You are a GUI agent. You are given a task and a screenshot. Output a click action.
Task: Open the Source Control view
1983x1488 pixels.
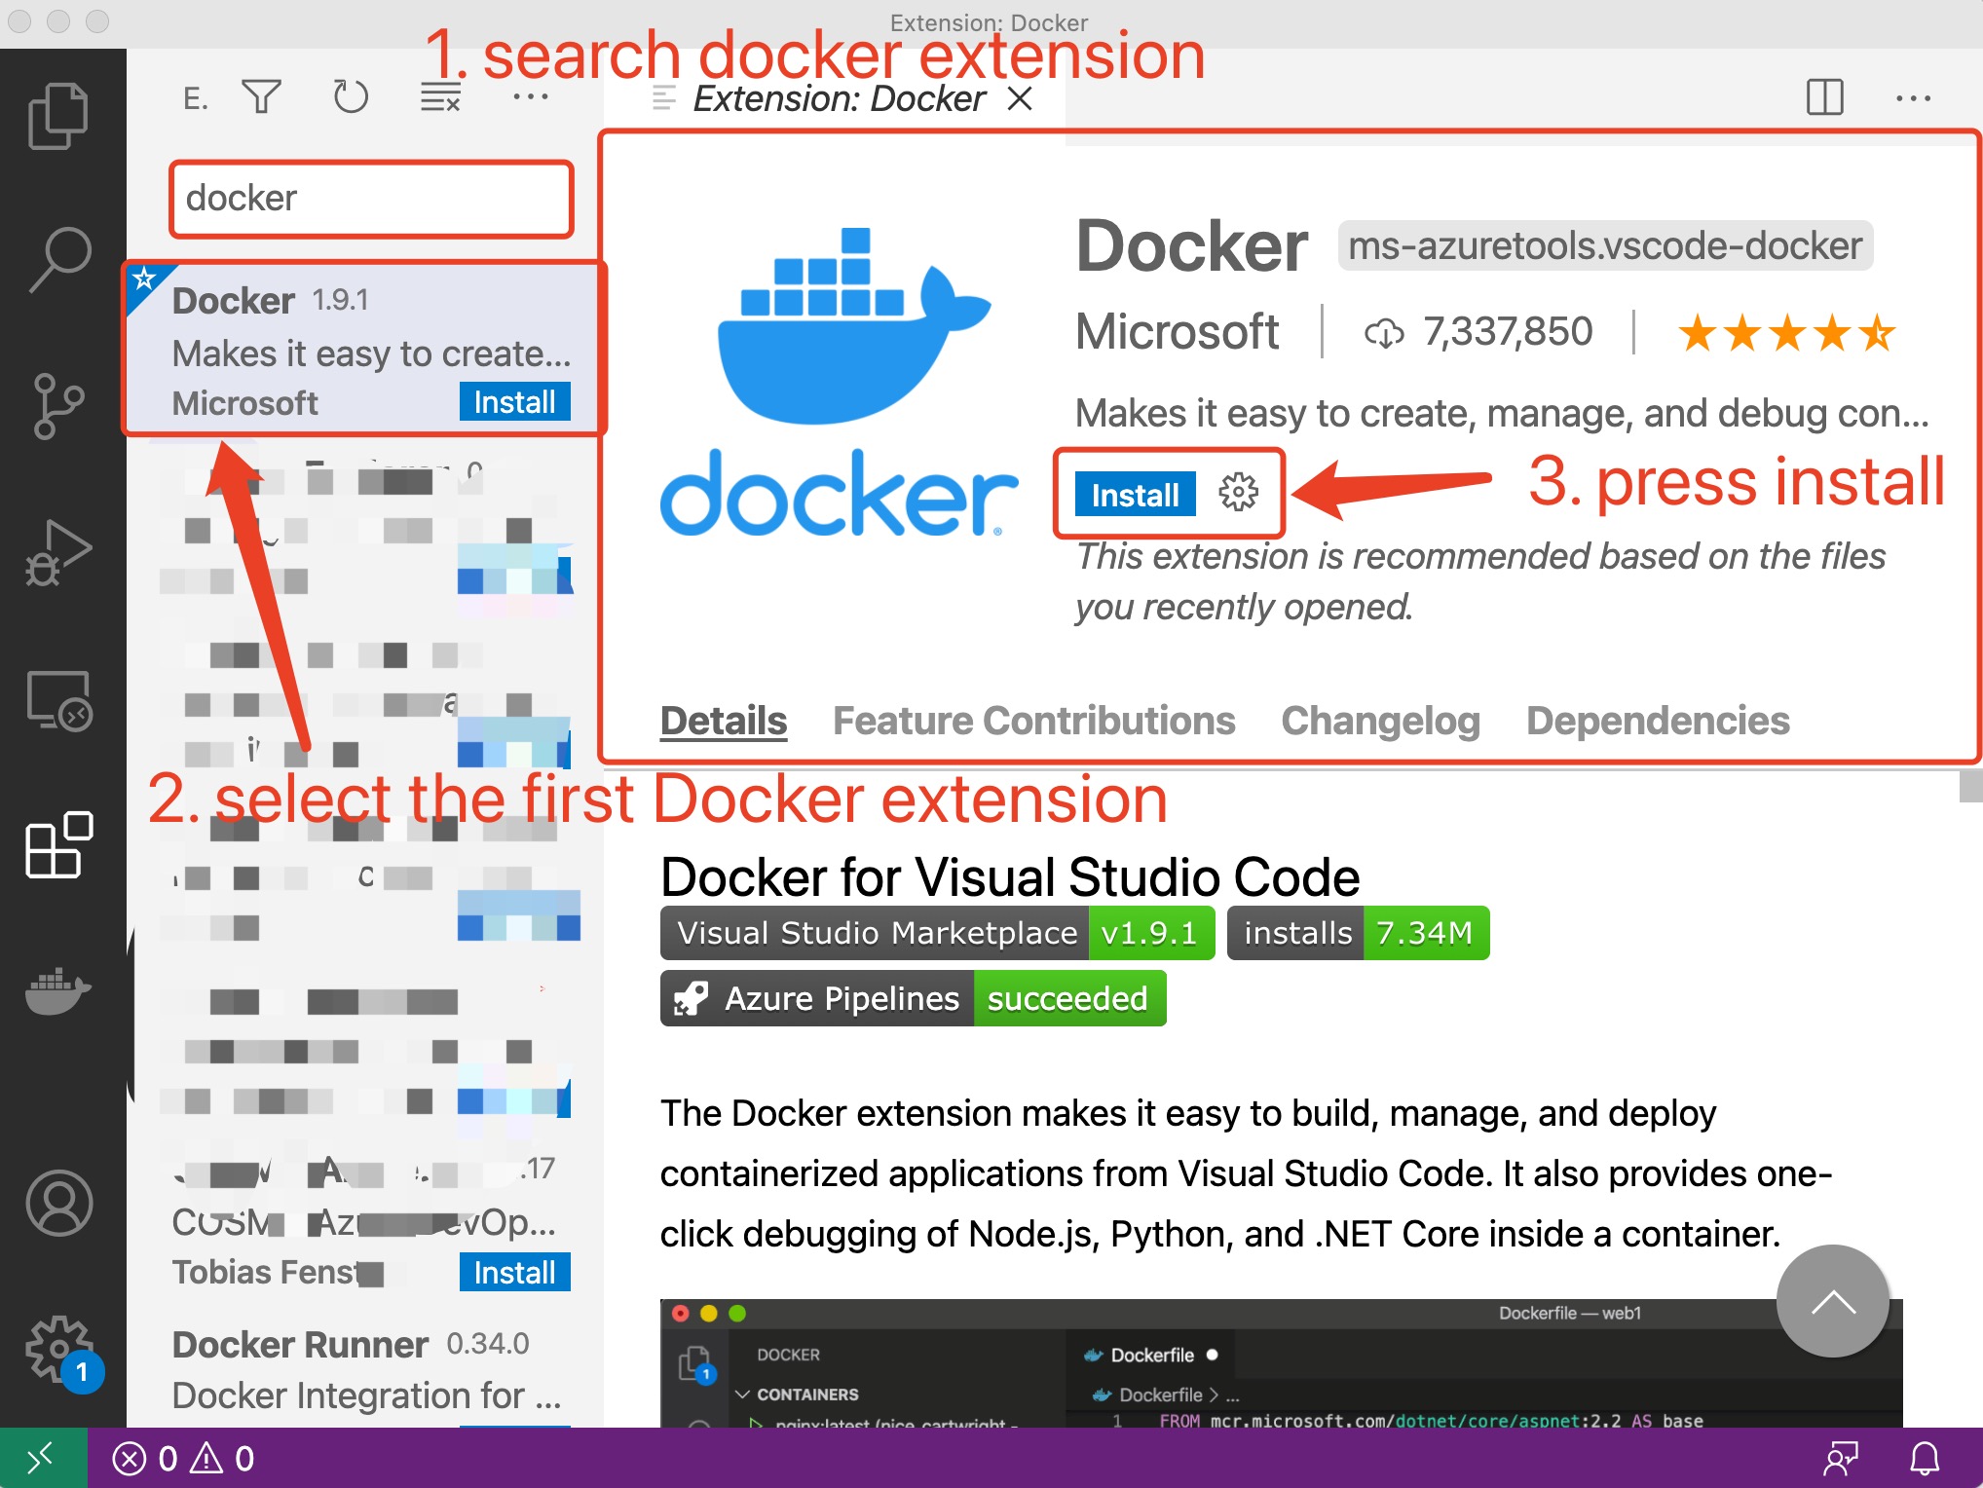click(58, 405)
